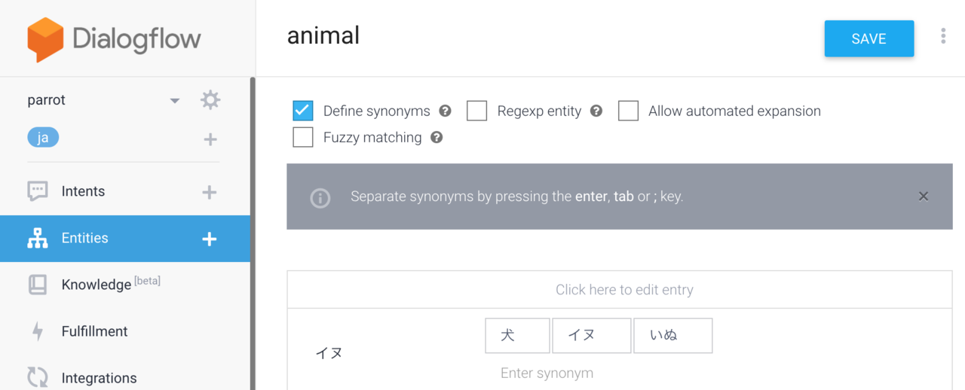
Task: Open agent settings gear icon
Action: coord(210,99)
